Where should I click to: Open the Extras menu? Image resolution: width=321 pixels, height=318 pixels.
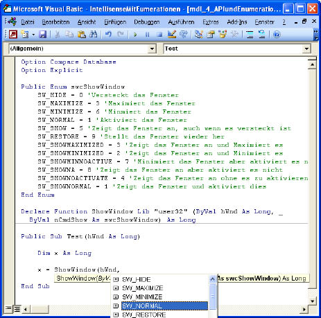click(x=211, y=22)
